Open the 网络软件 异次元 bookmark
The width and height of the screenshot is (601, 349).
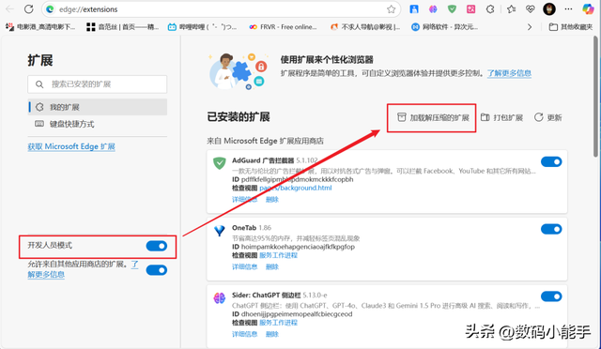click(x=444, y=27)
